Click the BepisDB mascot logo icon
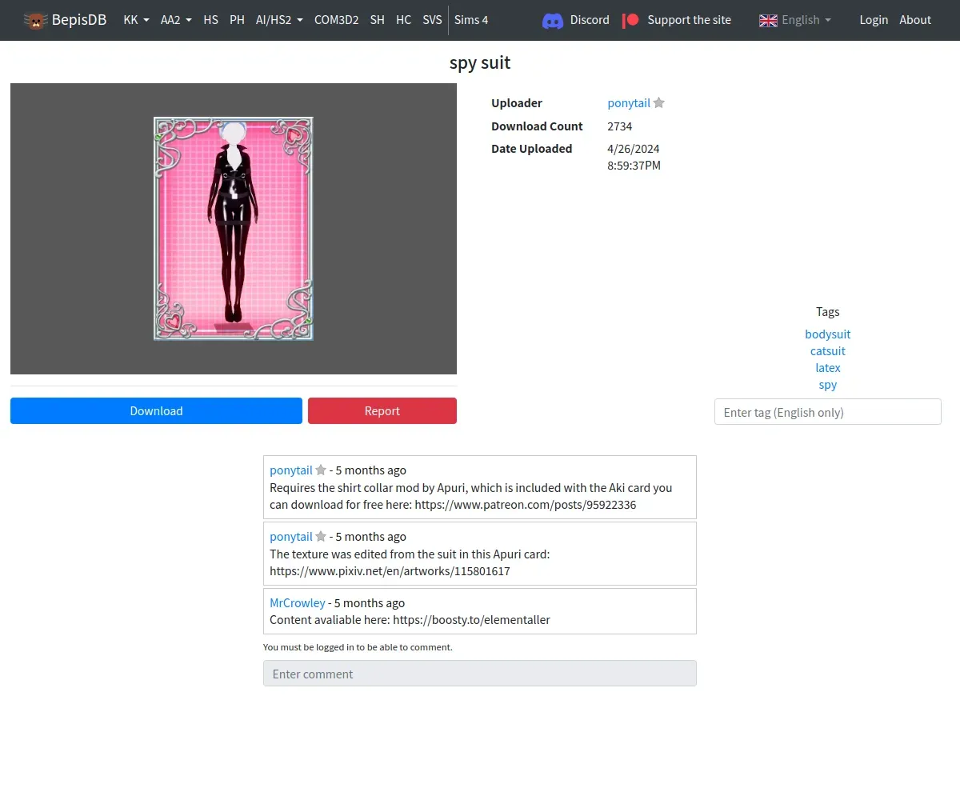The width and height of the screenshot is (960, 800). pyautogui.click(x=35, y=20)
